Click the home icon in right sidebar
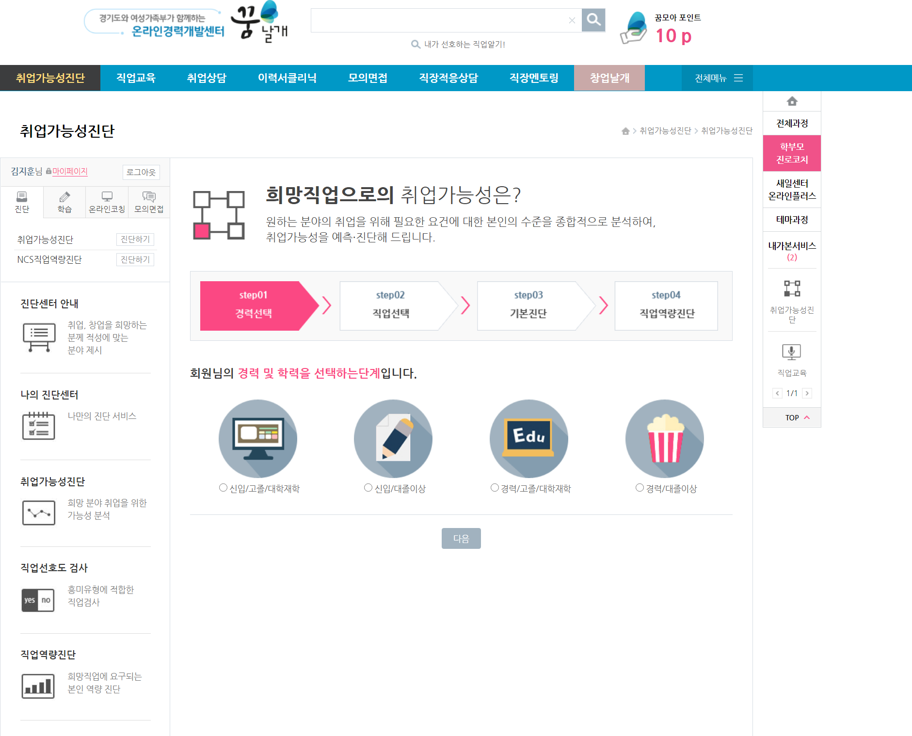912x736 pixels. point(792,101)
